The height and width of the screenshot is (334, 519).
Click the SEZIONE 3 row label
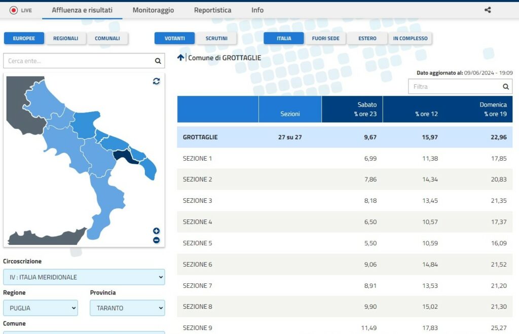pyautogui.click(x=197, y=201)
